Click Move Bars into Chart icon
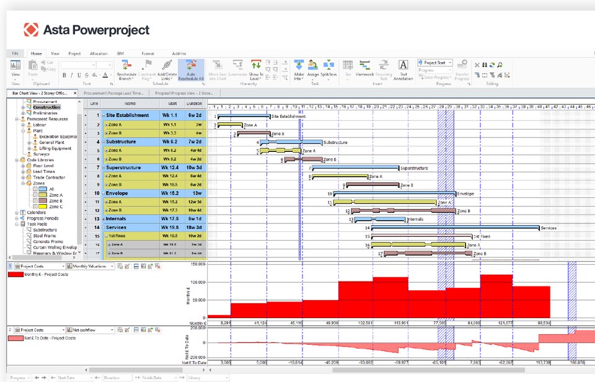The width and height of the screenshot is (595, 382). 218,65
